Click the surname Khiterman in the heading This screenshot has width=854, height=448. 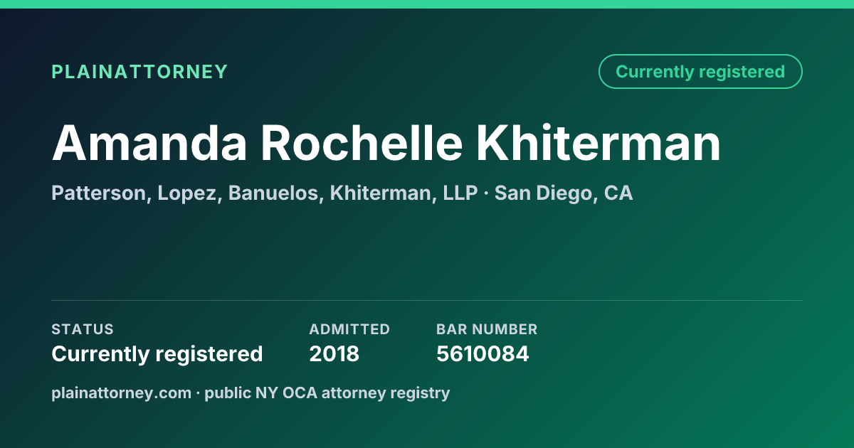click(x=599, y=143)
